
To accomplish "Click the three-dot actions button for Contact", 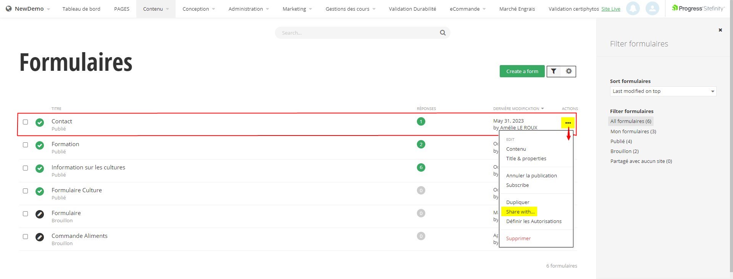I will [568, 123].
